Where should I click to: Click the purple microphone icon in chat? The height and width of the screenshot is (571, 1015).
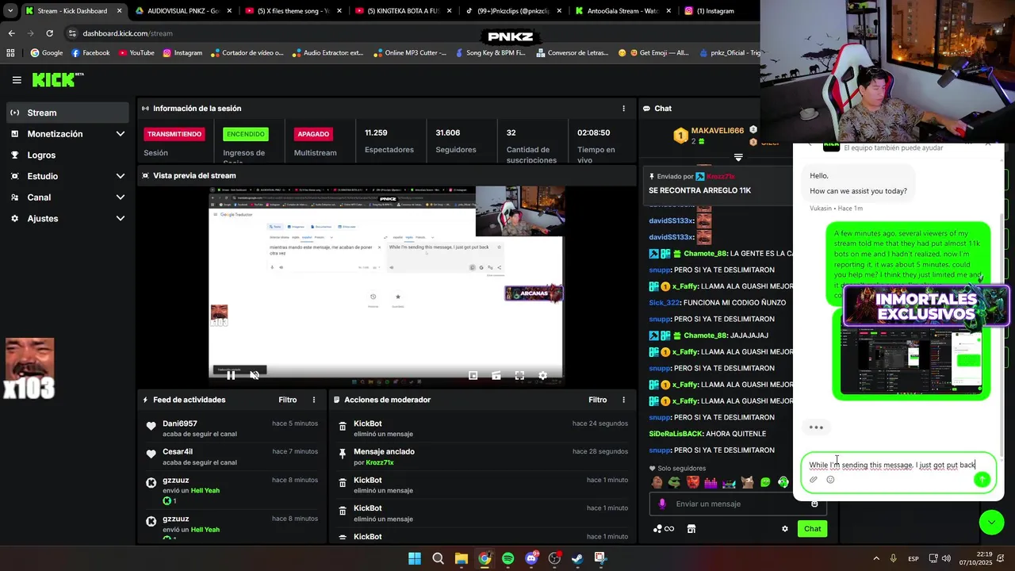[x=662, y=504]
